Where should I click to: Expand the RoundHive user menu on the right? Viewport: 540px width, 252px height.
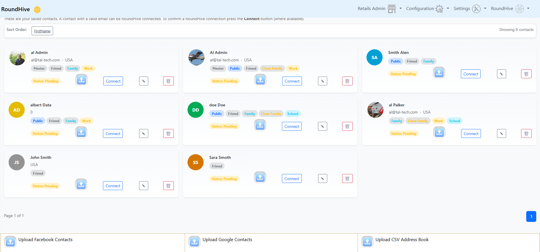[510, 9]
